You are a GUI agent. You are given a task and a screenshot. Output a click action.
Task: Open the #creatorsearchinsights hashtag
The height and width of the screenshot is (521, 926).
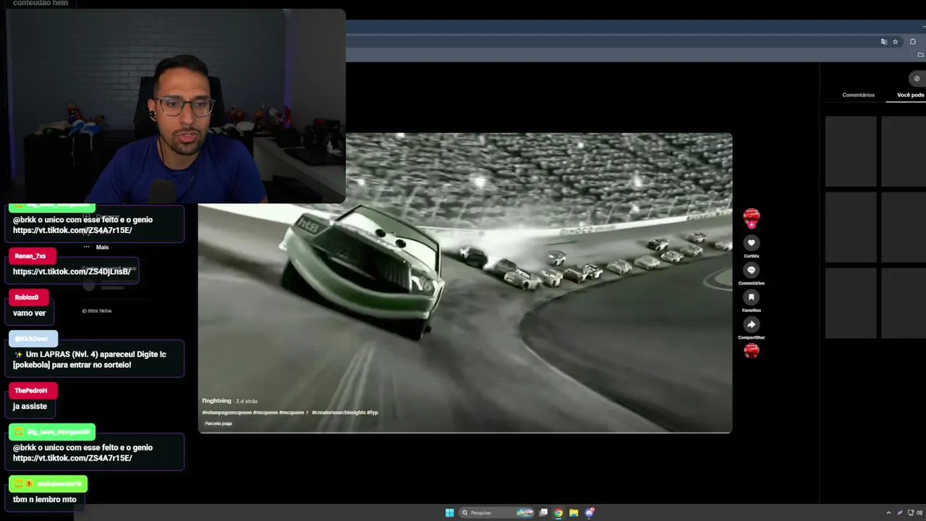coord(339,412)
